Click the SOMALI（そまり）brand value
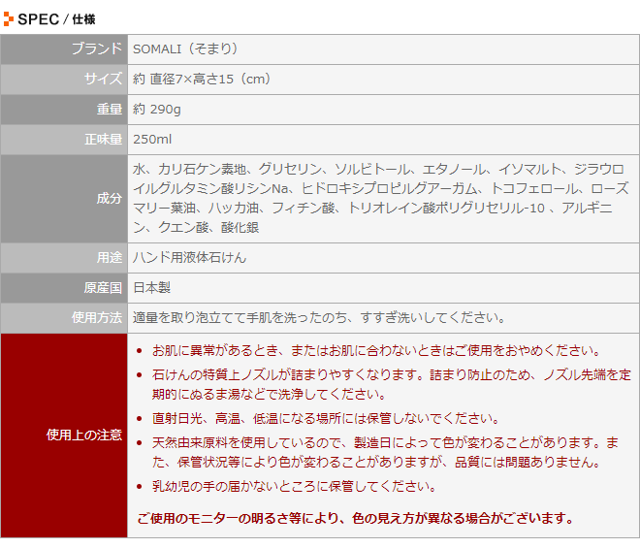 (185, 48)
